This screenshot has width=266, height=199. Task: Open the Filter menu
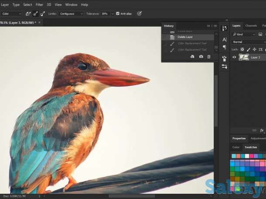pos(39,5)
